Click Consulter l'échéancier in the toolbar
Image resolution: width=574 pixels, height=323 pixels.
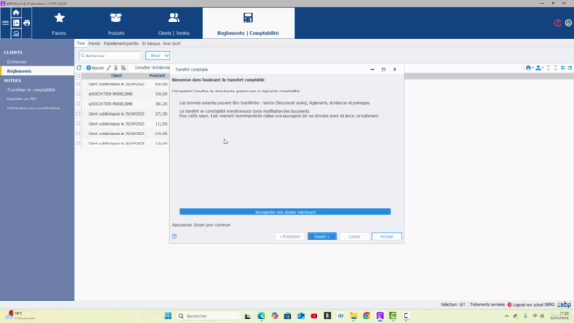click(x=152, y=68)
